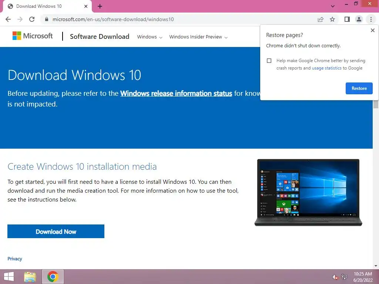The width and height of the screenshot is (379, 284).
Task: Open the Windows Start button
Action: [x=9, y=277]
